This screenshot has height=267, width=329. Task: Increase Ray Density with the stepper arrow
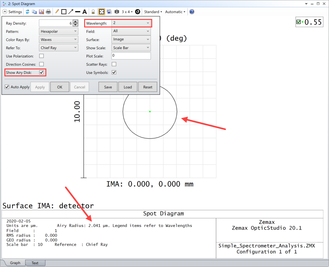[x=75, y=21]
